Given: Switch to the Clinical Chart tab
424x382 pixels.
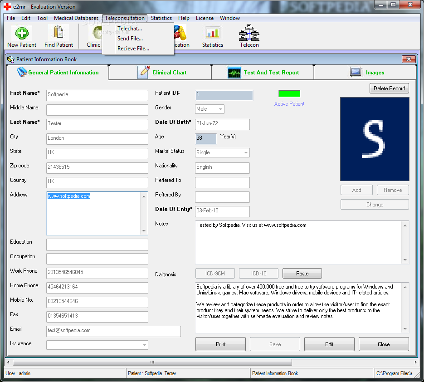Looking at the screenshot, I should point(161,72).
